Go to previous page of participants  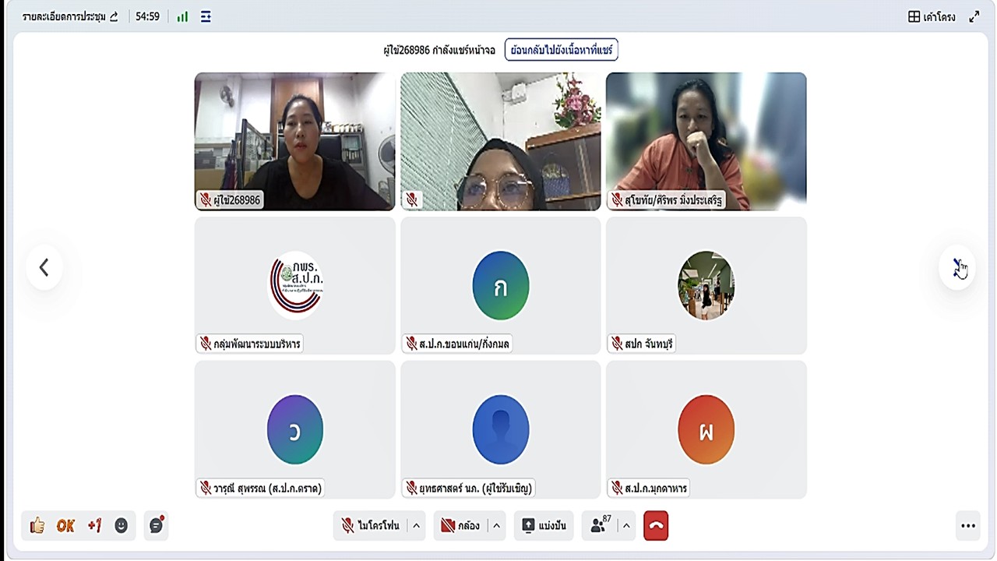click(x=44, y=268)
